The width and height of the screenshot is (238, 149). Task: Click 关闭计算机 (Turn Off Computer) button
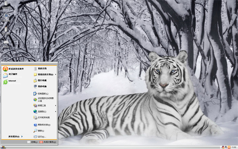point(48,142)
